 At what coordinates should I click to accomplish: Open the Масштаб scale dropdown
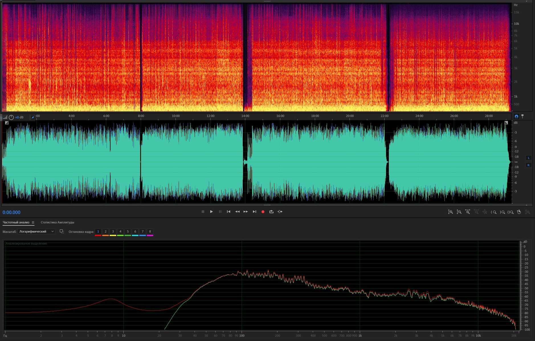coord(36,231)
